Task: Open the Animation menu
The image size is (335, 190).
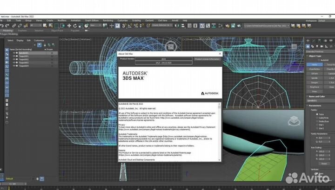Action: point(76,20)
